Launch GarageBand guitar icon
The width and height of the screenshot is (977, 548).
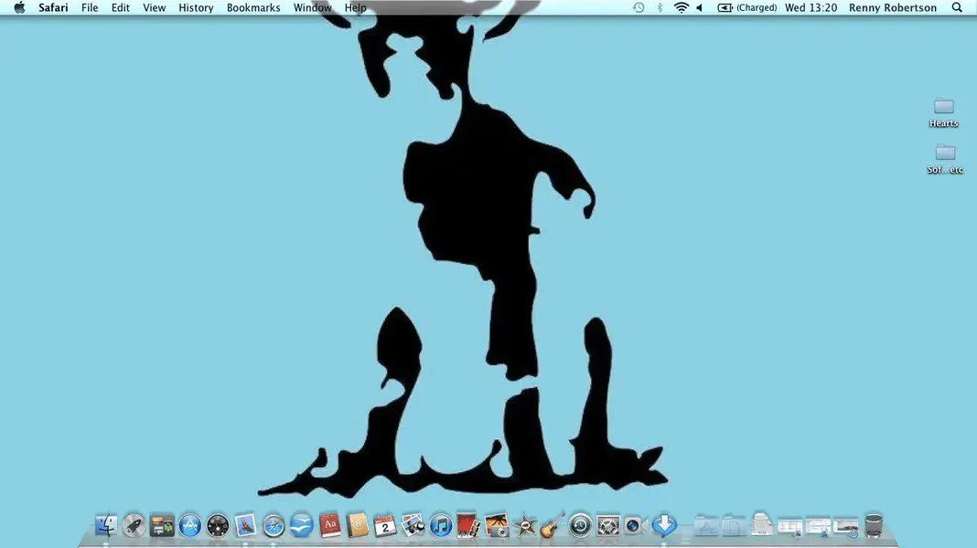pyautogui.click(x=552, y=525)
